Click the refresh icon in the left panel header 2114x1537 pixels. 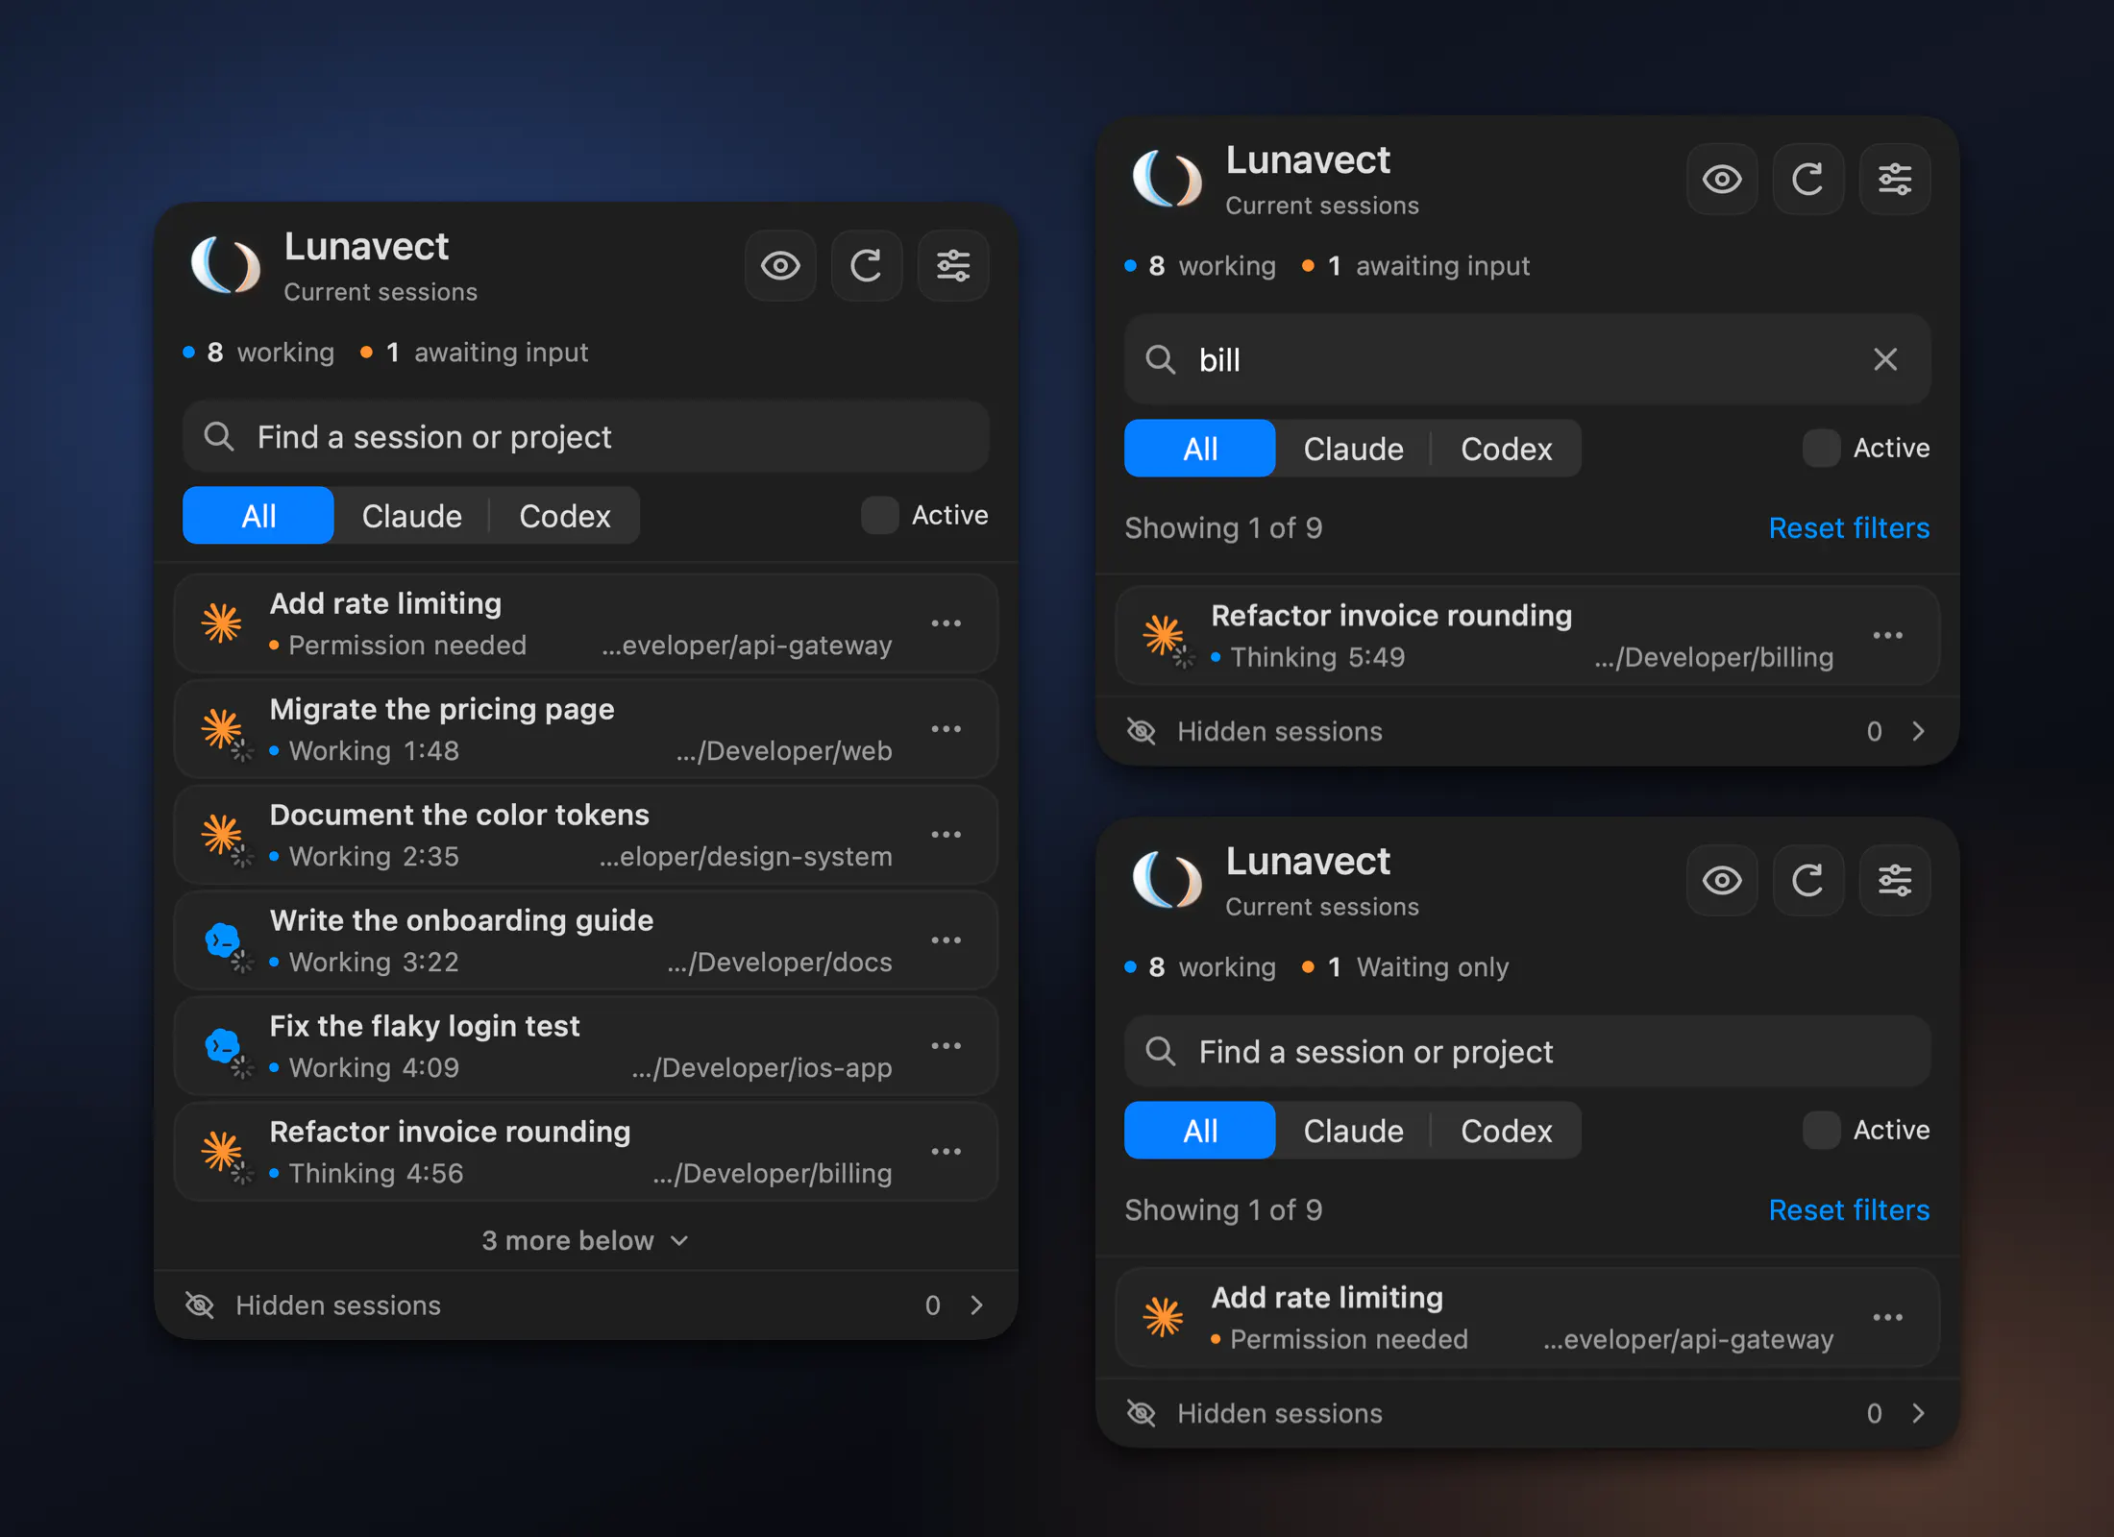pos(867,266)
